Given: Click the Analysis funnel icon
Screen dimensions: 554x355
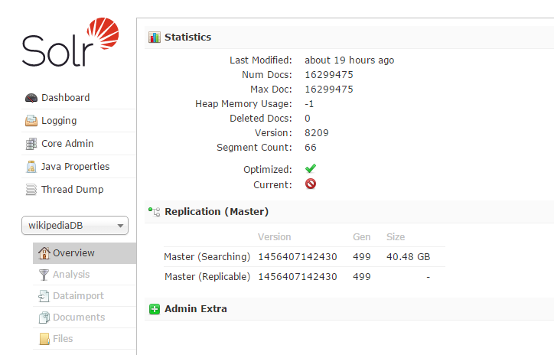Looking at the screenshot, I should (44, 275).
